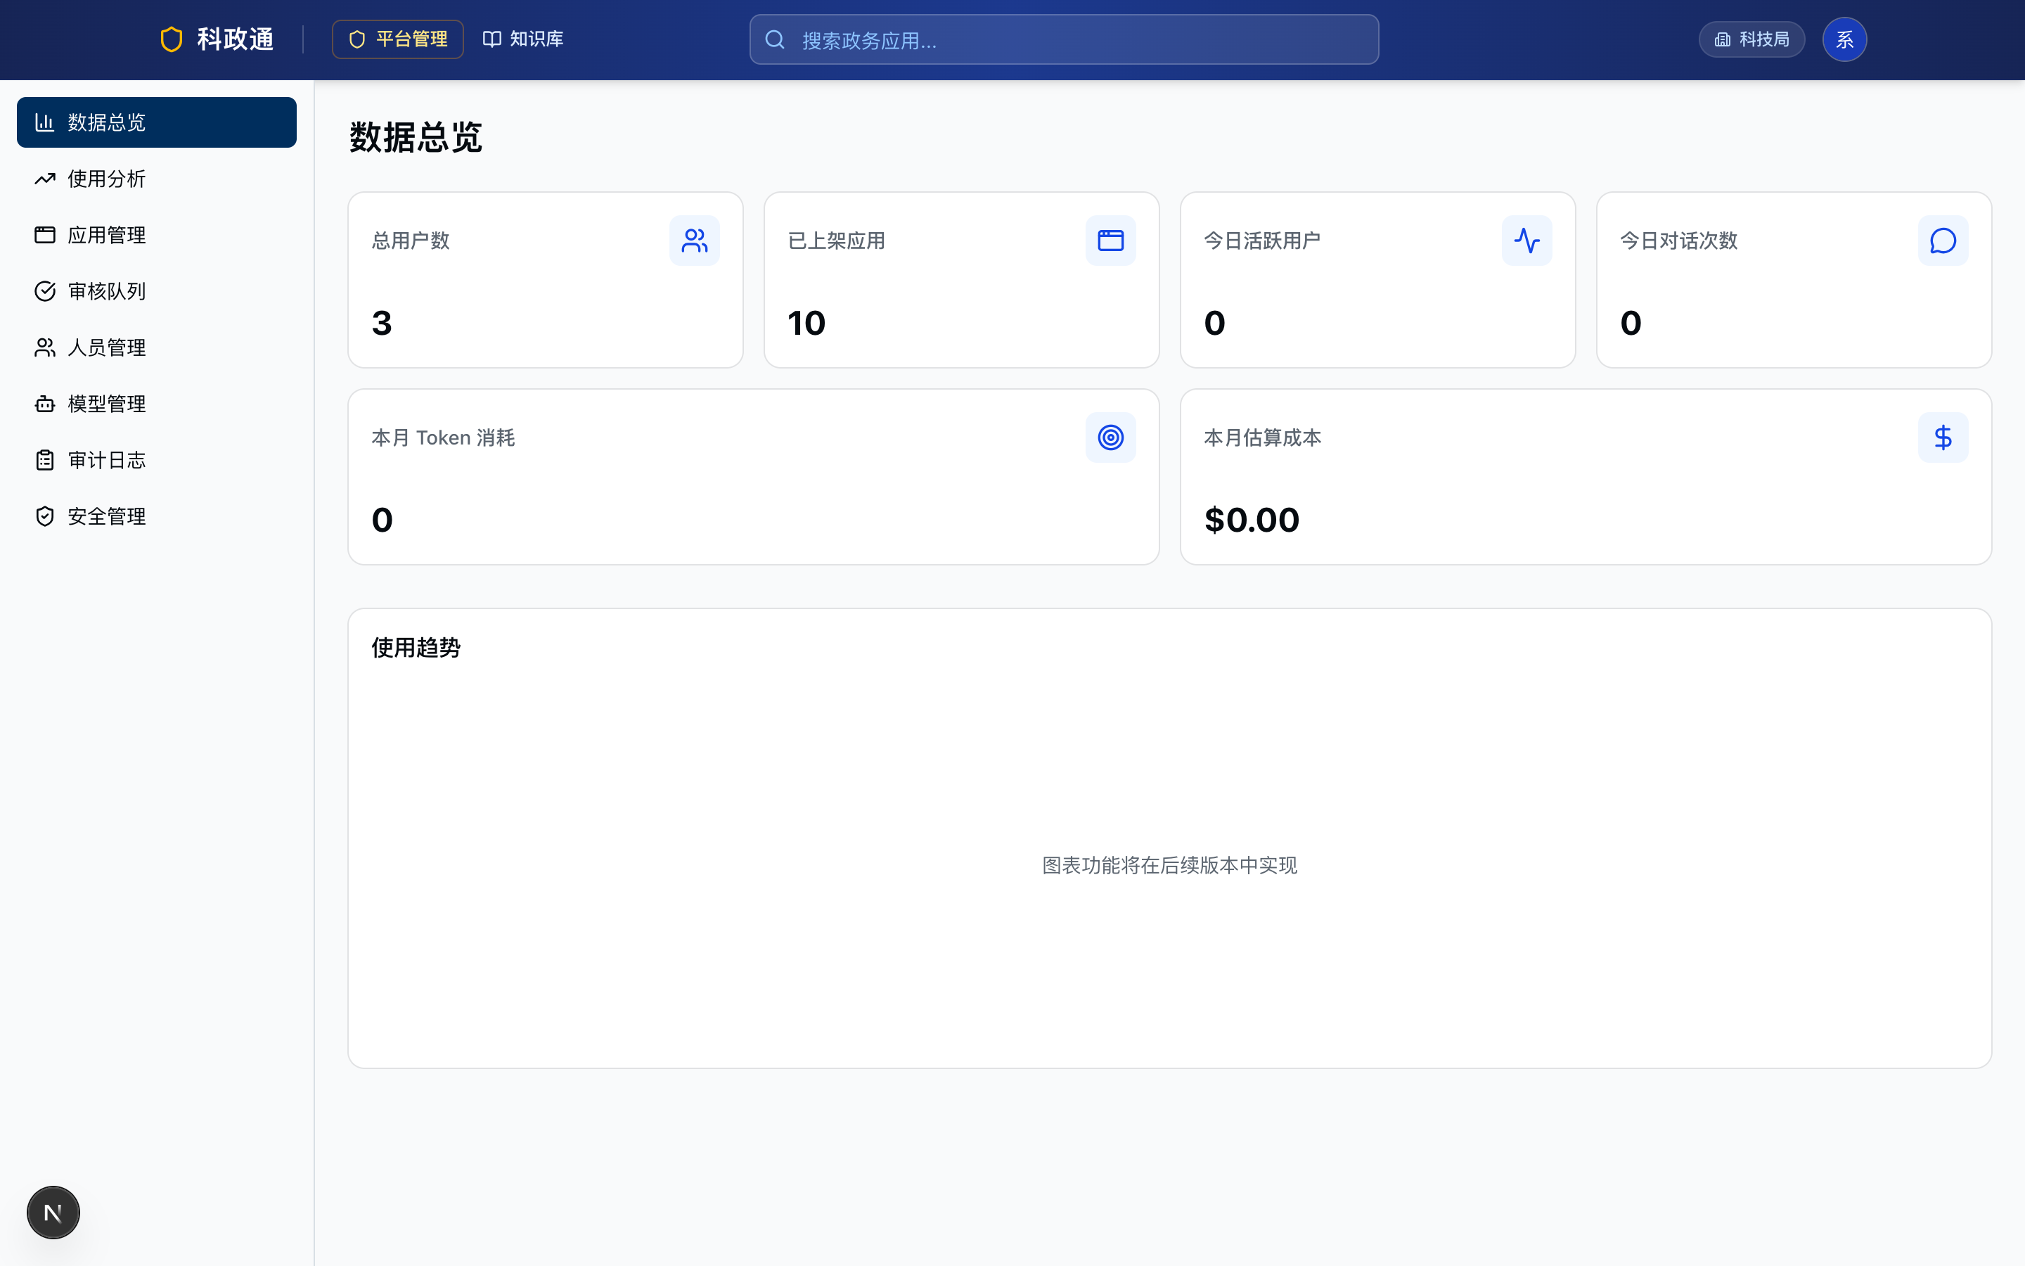Open the 审核队列 sidebar item
Viewport: 2025px width, 1266px height.
tap(157, 291)
